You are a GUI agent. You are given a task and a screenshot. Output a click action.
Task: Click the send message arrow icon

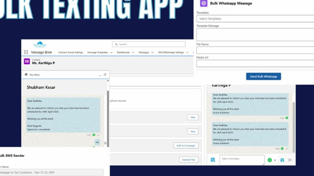click(x=290, y=160)
